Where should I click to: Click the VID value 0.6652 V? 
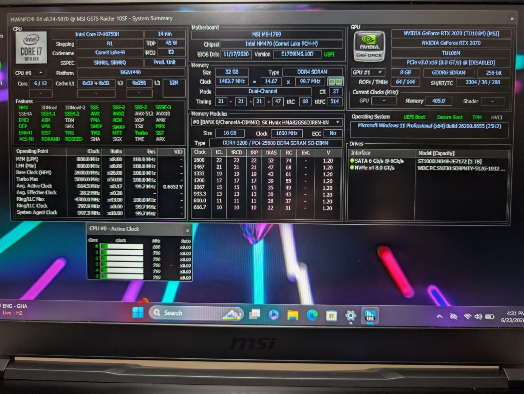(x=173, y=187)
